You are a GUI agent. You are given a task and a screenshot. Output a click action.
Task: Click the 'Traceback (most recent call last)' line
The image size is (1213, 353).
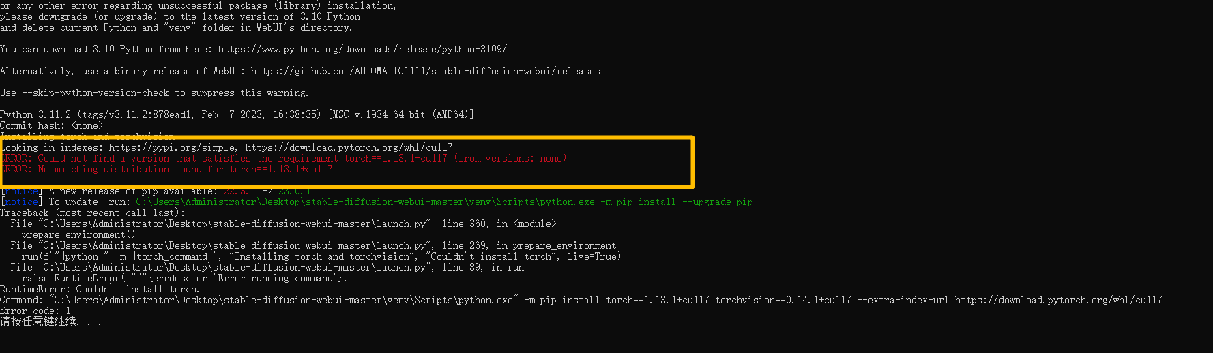(x=92, y=213)
